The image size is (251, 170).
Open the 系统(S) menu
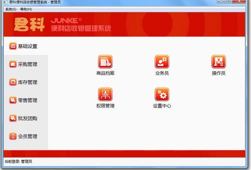click(x=11, y=9)
